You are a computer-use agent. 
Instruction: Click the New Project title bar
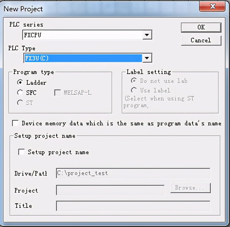[100, 9]
